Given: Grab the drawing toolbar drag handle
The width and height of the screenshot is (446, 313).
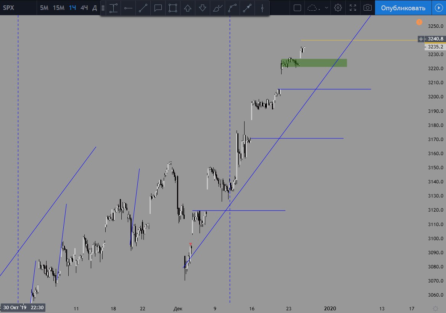Looking at the screenshot, I should (x=103, y=8).
